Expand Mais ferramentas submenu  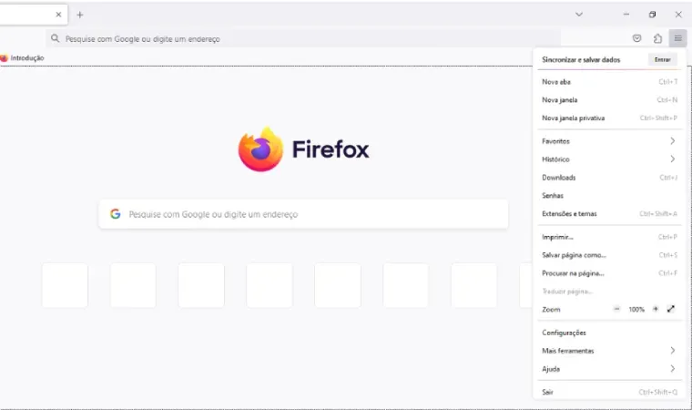coord(609,351)
